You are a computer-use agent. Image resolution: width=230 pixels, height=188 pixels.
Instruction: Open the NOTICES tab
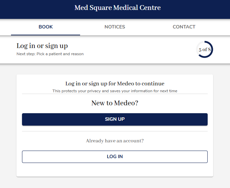coord(115,27)
